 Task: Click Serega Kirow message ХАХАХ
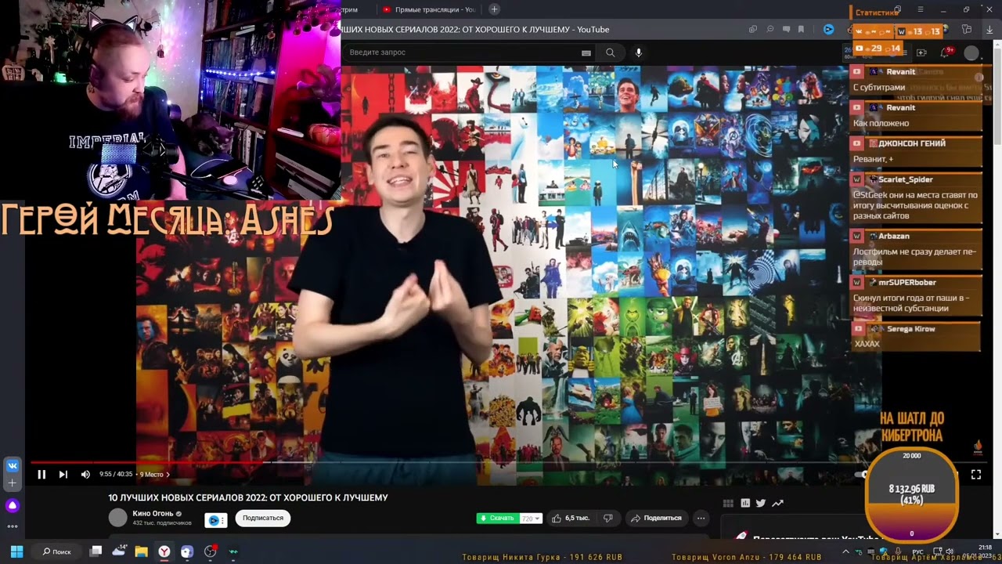pyautogui.click(x=916, y=337)
